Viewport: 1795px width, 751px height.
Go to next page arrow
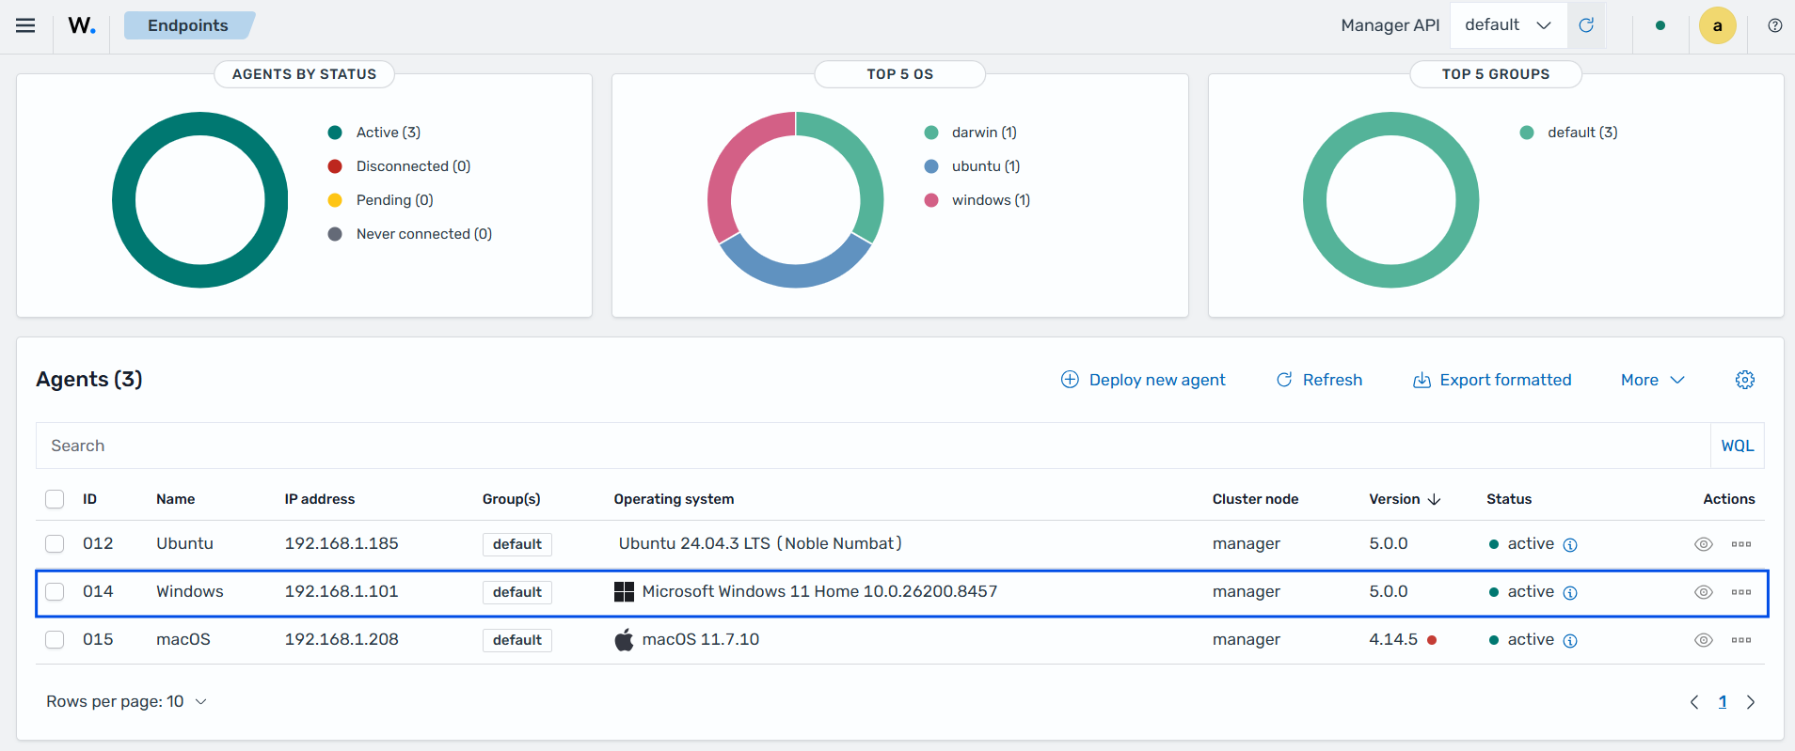1751,702
